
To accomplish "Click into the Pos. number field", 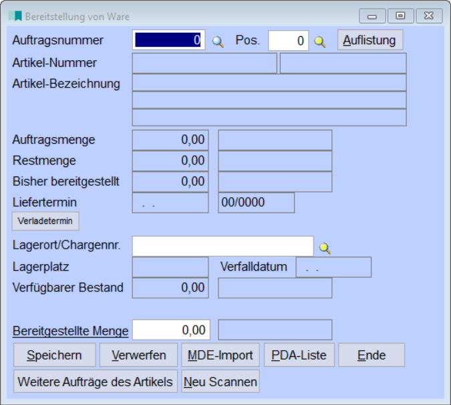I will (x=288, y=41).
